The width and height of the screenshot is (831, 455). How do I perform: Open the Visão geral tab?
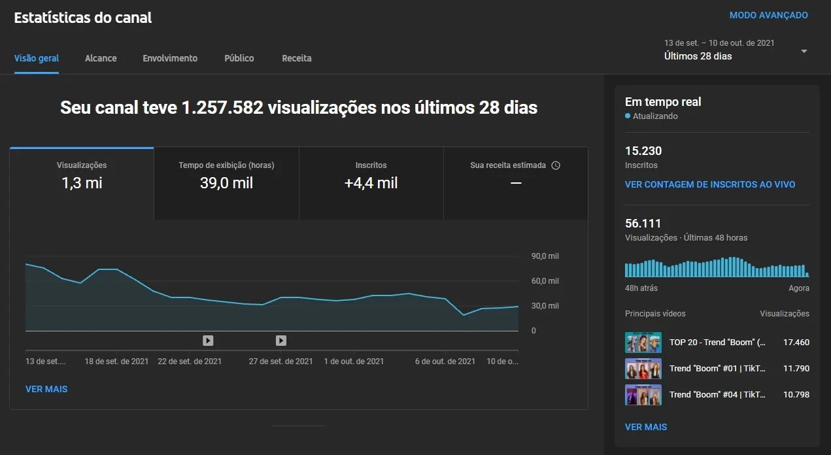point(37,58)
